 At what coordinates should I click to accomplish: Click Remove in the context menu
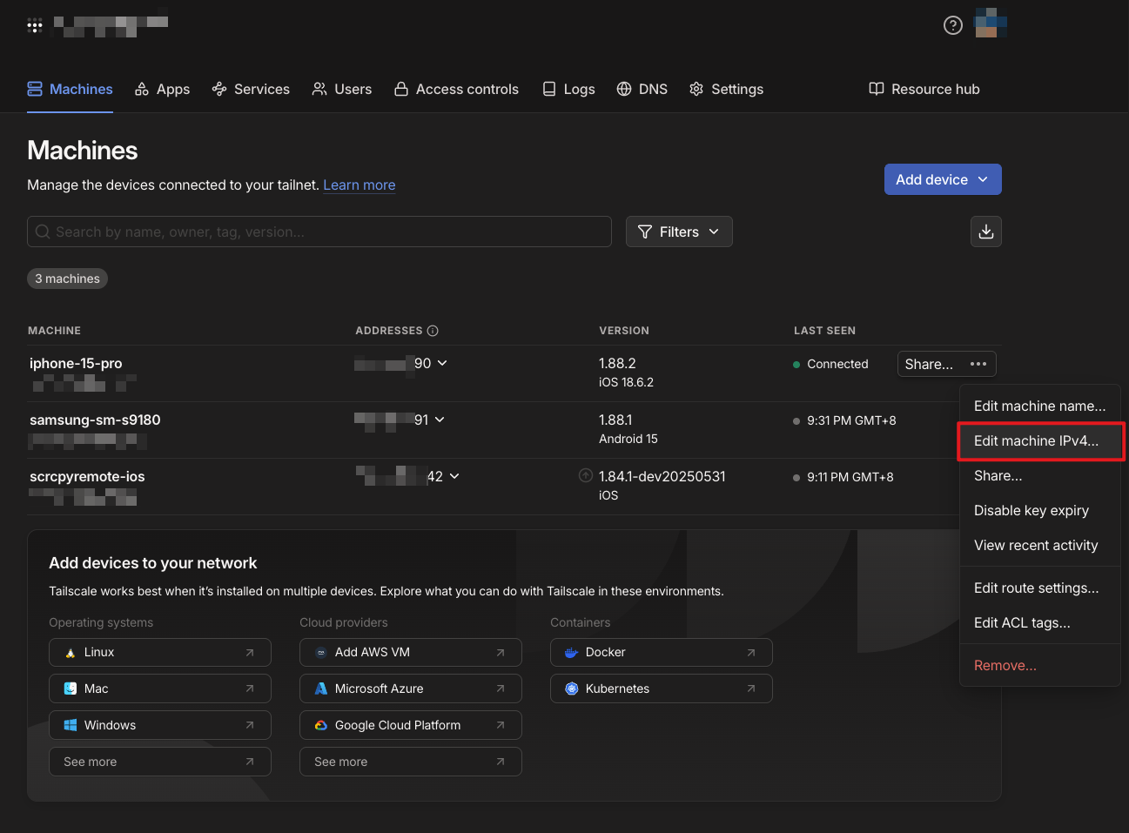click(1005, 665)
